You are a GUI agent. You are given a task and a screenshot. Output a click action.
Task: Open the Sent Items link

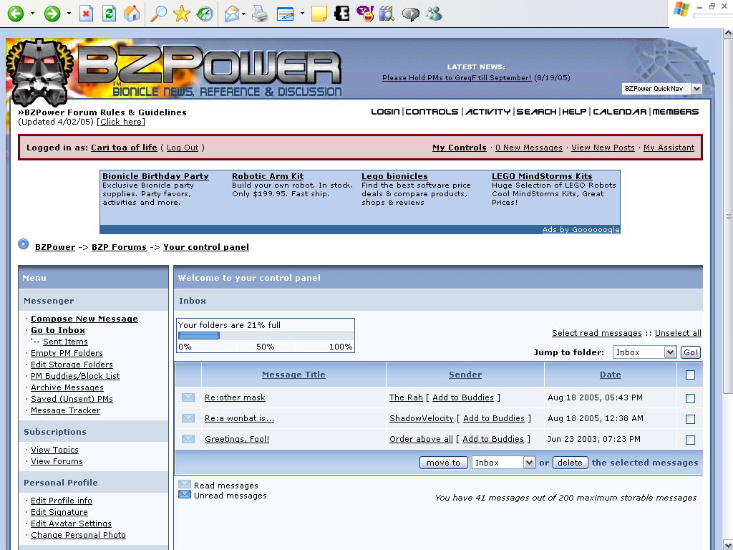65,342
